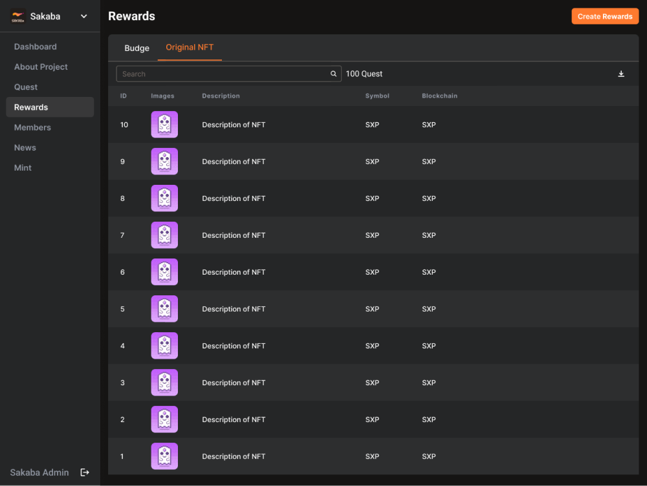Click the download icon above the table
Screen dimensions: 647x486
621,74
